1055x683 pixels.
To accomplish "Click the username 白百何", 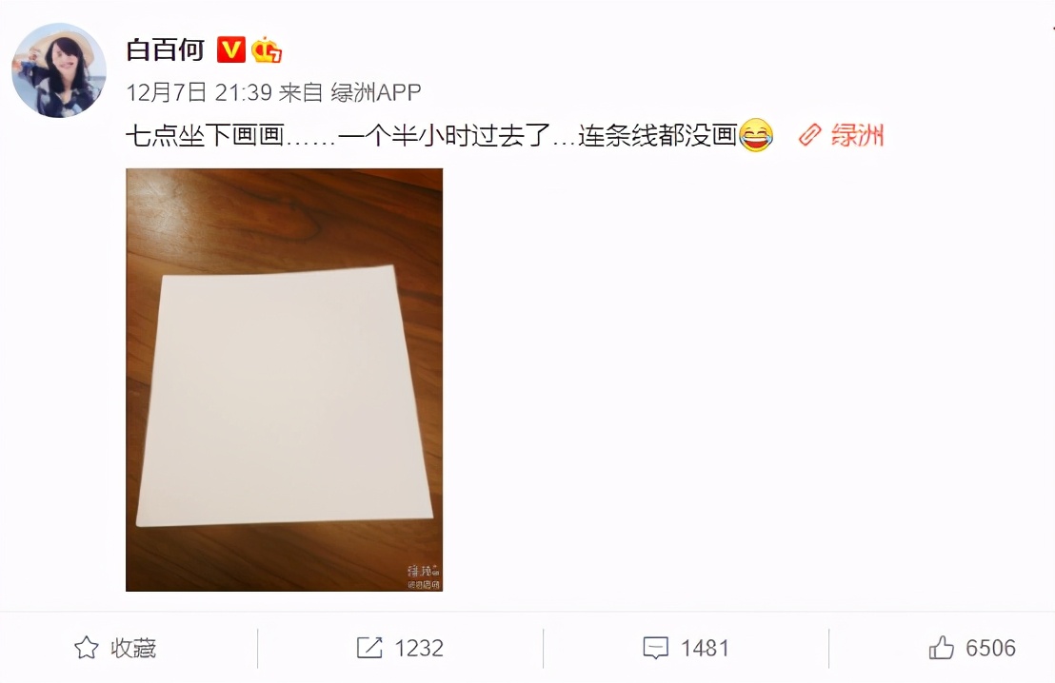I will [165, 50].
